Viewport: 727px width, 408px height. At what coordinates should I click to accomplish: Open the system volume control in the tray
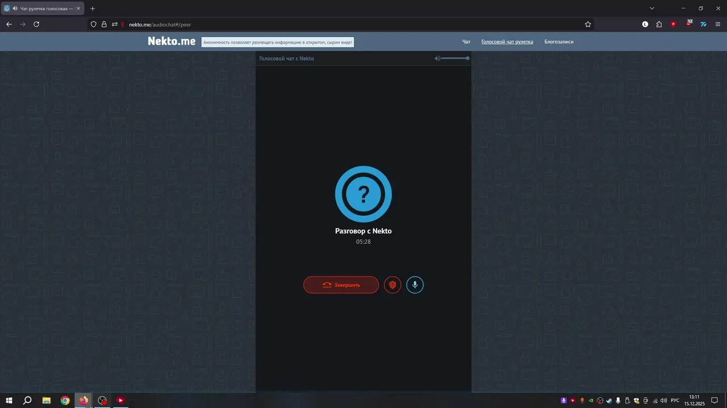coord(663,401)
